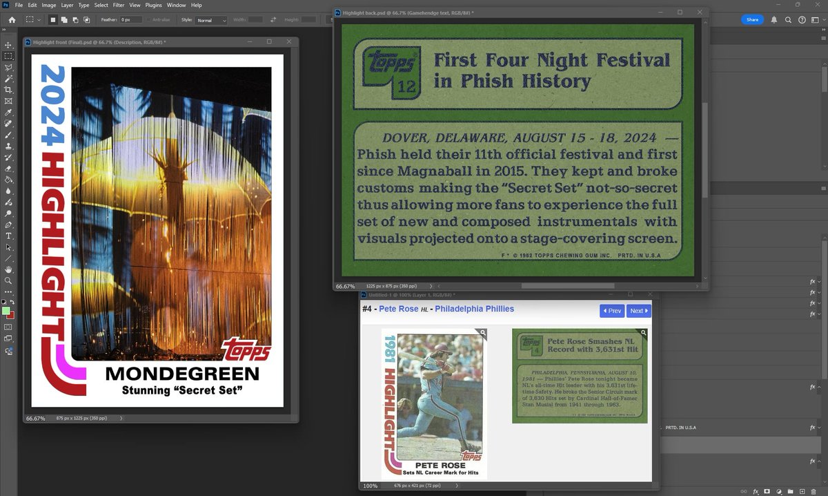Create a new layer

(802, 491)
